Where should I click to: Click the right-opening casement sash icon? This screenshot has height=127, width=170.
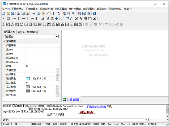tap(12, 24)
